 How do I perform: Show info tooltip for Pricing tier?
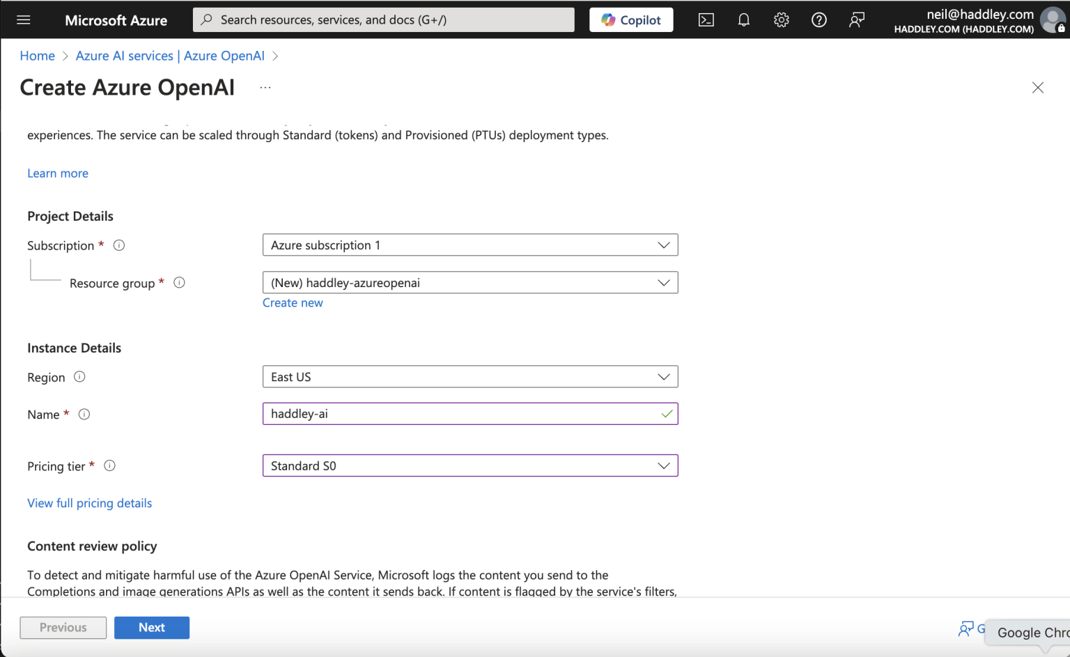109,465
